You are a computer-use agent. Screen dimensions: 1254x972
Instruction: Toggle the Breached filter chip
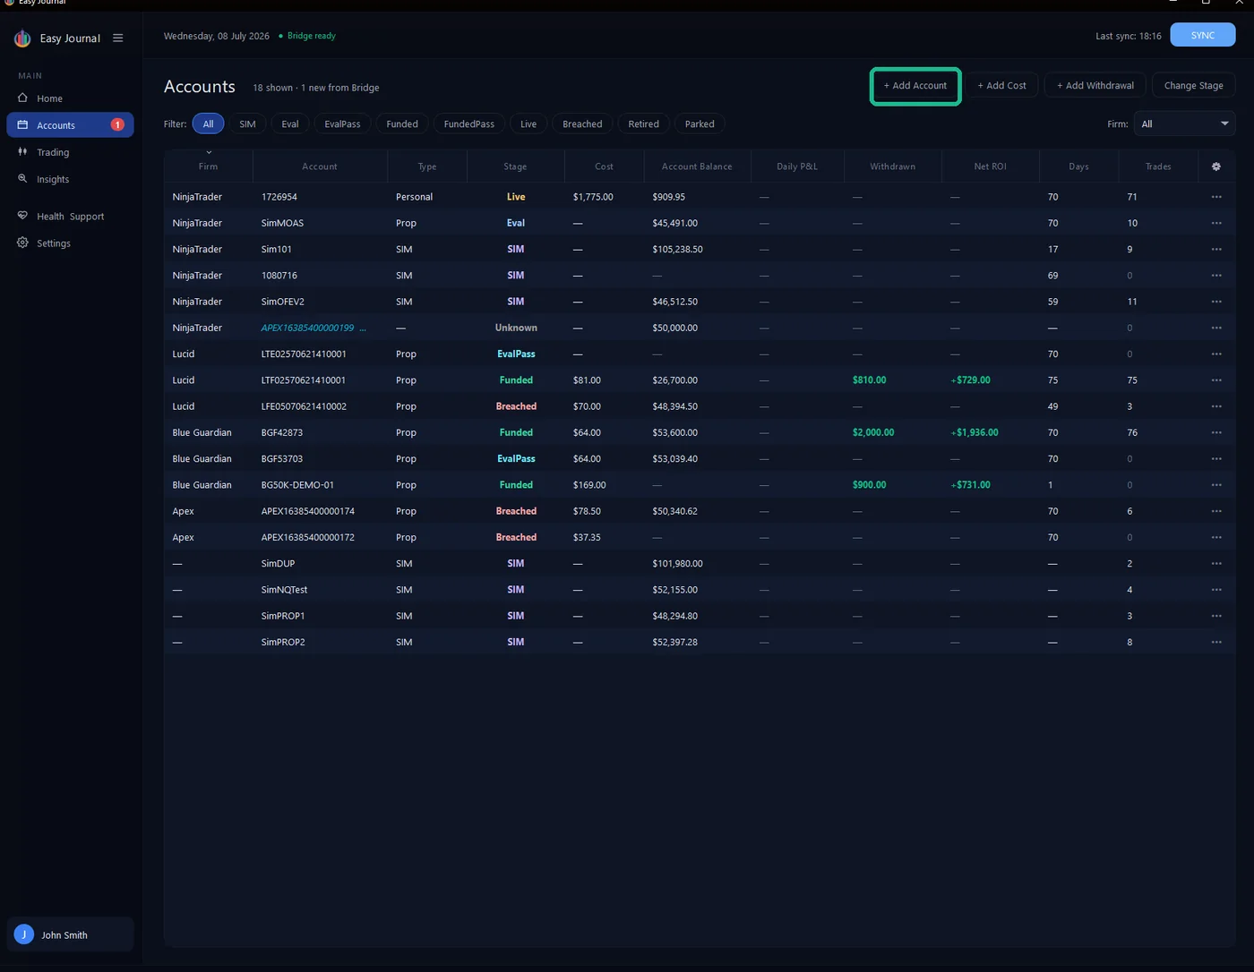[x=582, y=124]
